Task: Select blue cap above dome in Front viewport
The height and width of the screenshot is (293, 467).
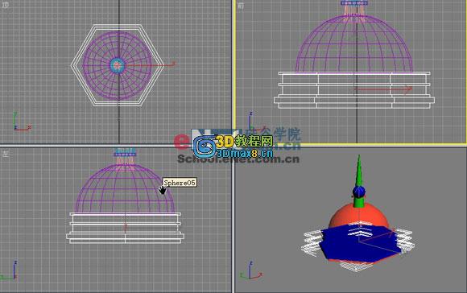Action: coord(354,3)
